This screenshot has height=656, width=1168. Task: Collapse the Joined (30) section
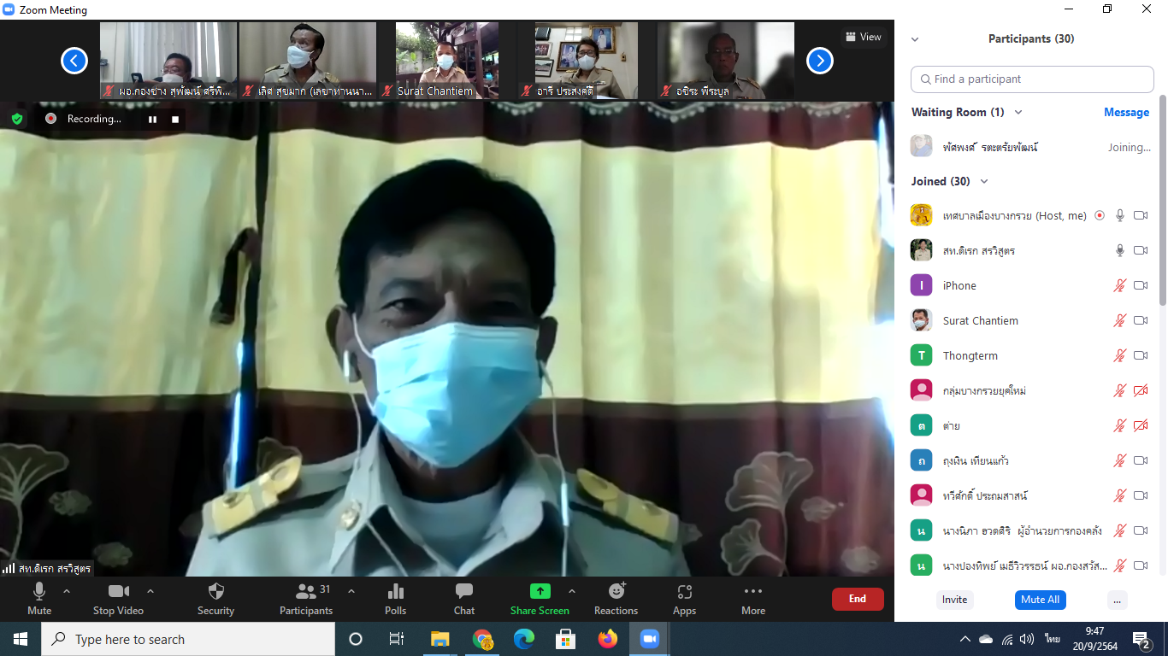[x=983, y=181]
